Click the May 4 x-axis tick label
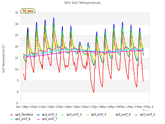 pyautogui.click(x=149, y=107)
